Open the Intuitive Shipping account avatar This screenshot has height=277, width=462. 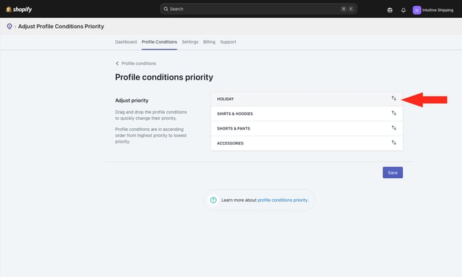[x=416, y=10]
